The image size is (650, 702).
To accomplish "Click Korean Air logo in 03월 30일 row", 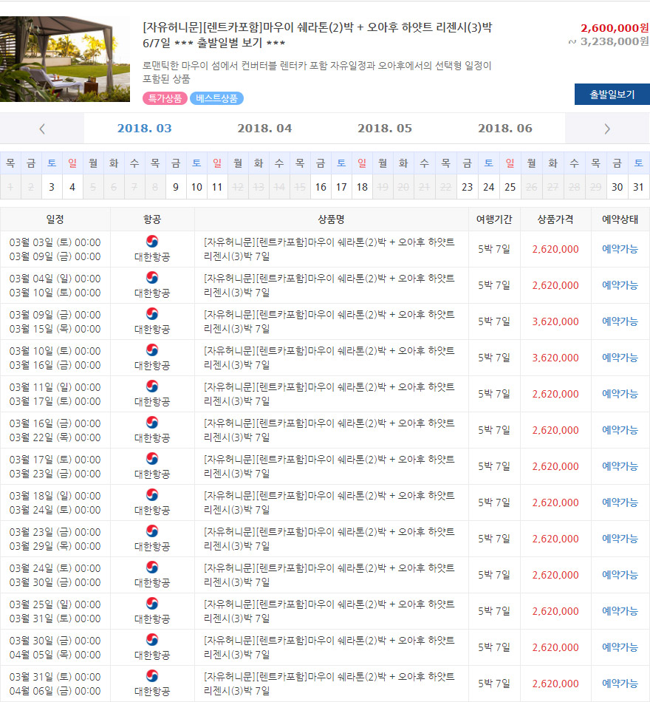I will pos(152,640).
